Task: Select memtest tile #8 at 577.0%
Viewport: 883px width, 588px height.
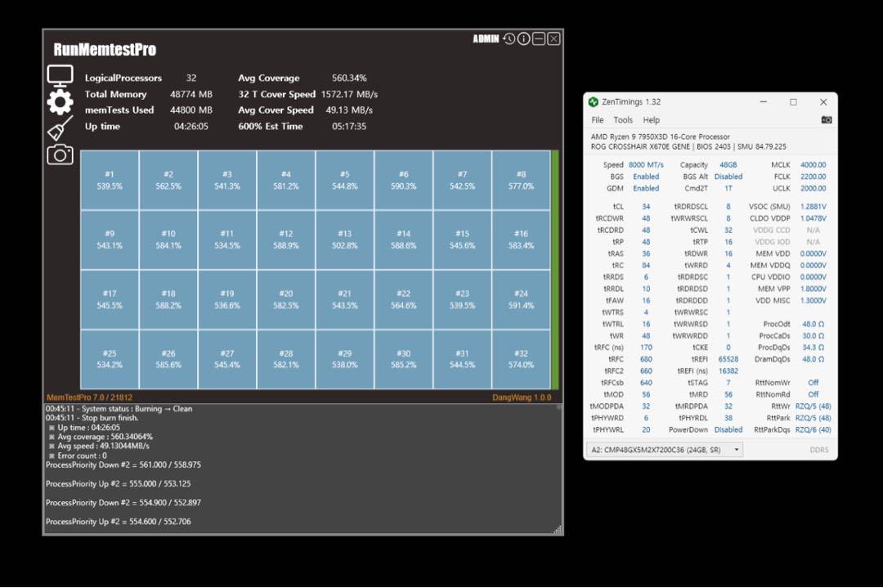Action: pos(521,180)
